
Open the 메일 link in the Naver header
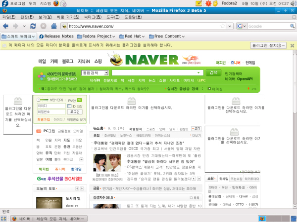click(42, 61)
